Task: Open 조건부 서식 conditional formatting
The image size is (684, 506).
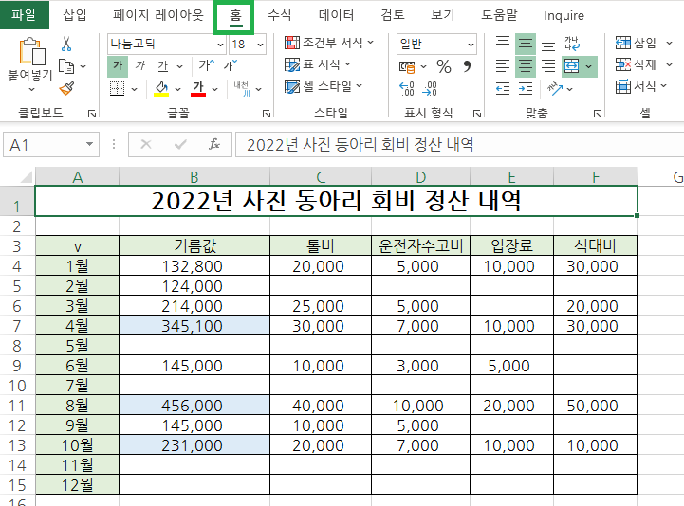Action: pos(329,43)
